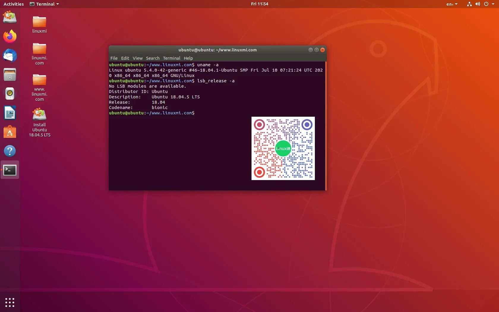Open the View menu in terminal

(138, 58)
